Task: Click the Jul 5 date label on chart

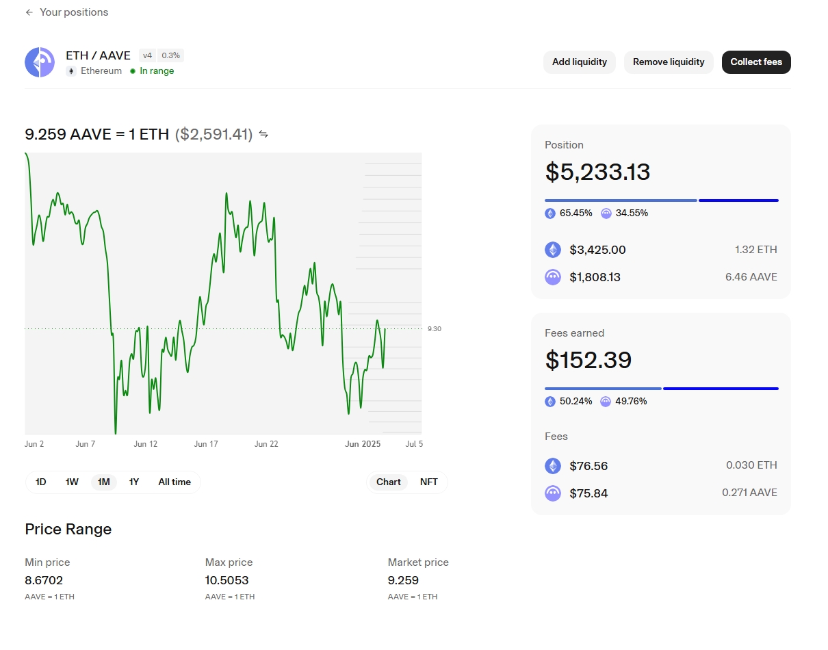Action: pos(414,444)
